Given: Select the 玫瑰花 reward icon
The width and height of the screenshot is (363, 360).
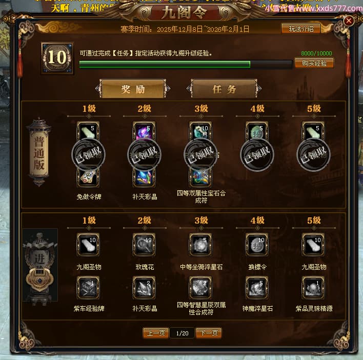Looking at the screenshot, I should (x=144, y=245).
